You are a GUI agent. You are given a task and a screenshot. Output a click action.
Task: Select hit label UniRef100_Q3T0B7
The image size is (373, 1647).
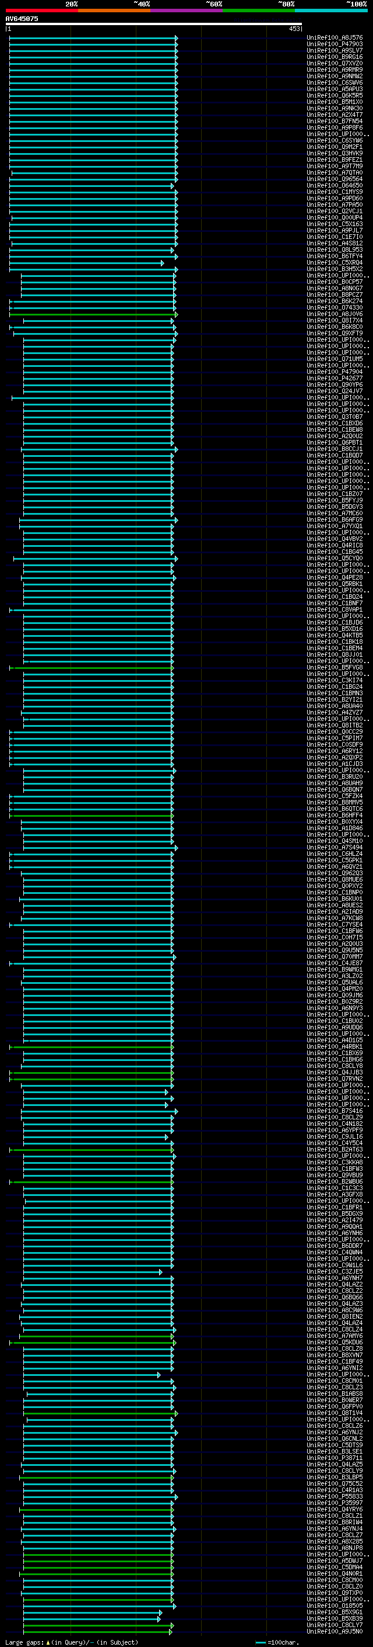point(335,417)
